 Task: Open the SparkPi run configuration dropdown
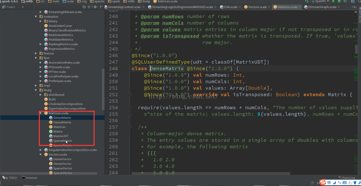pos(320,1)
